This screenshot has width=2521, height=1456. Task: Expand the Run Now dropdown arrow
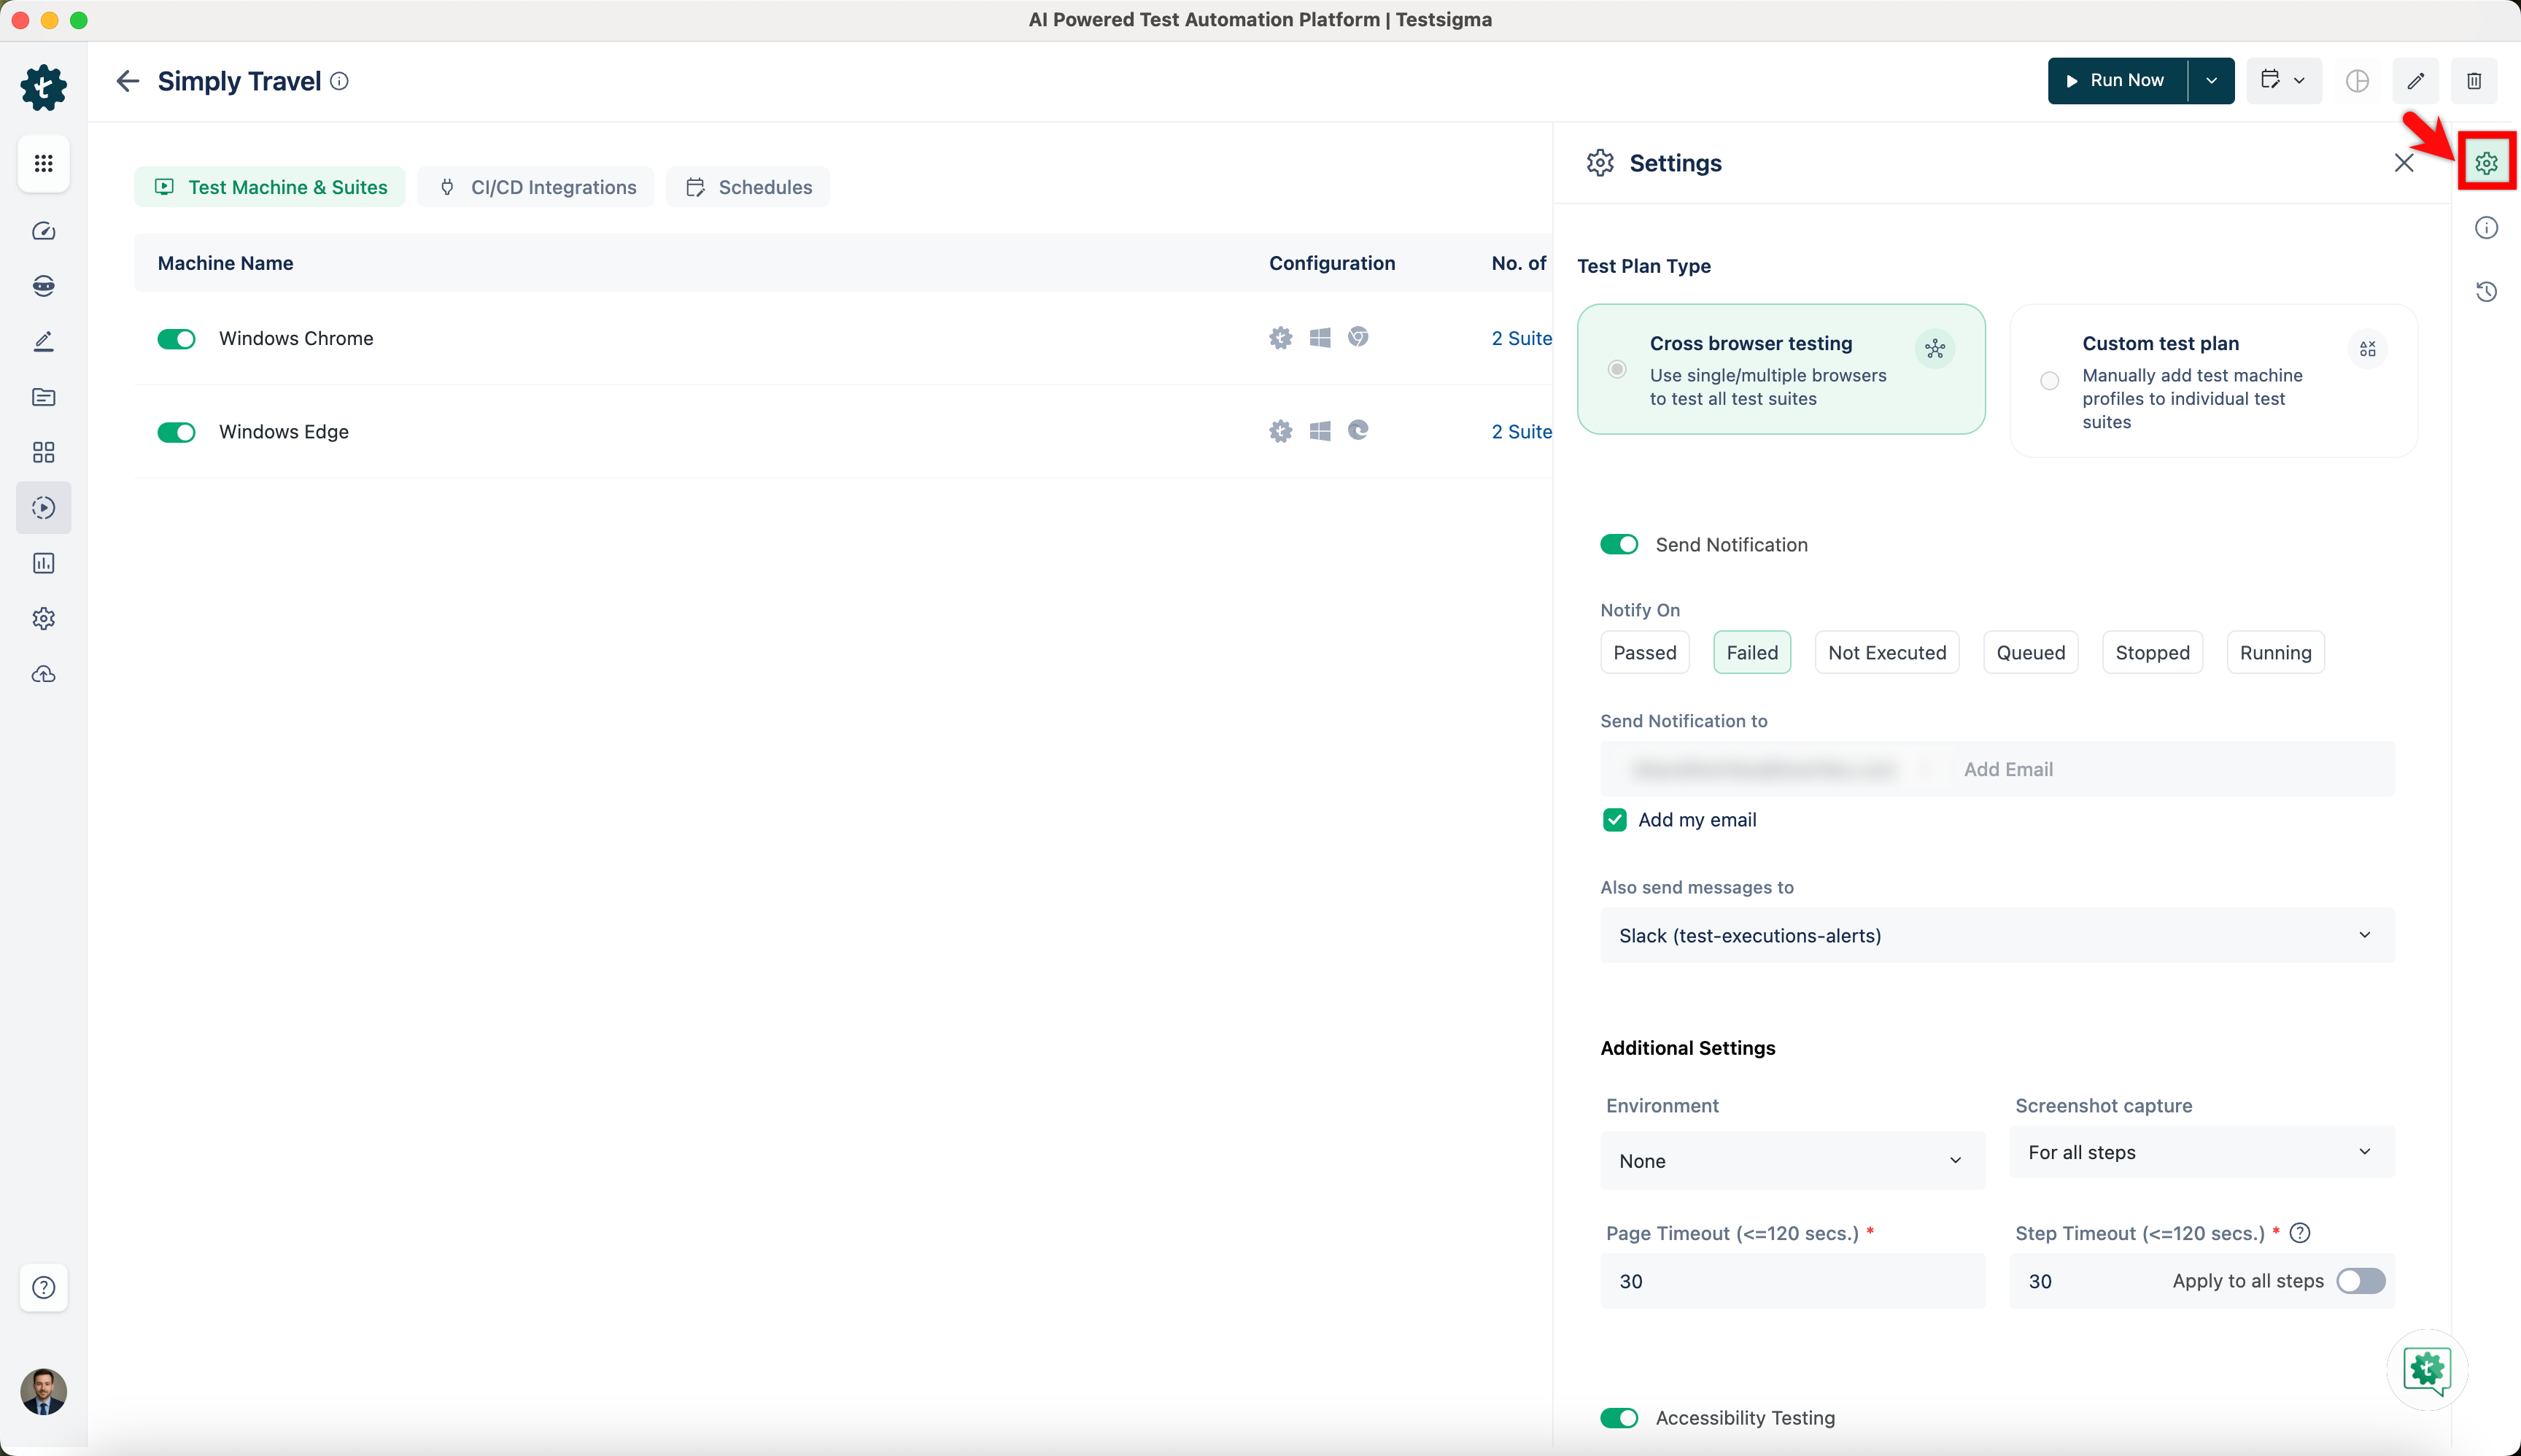pyautogui.click(x=2211, y=81)
